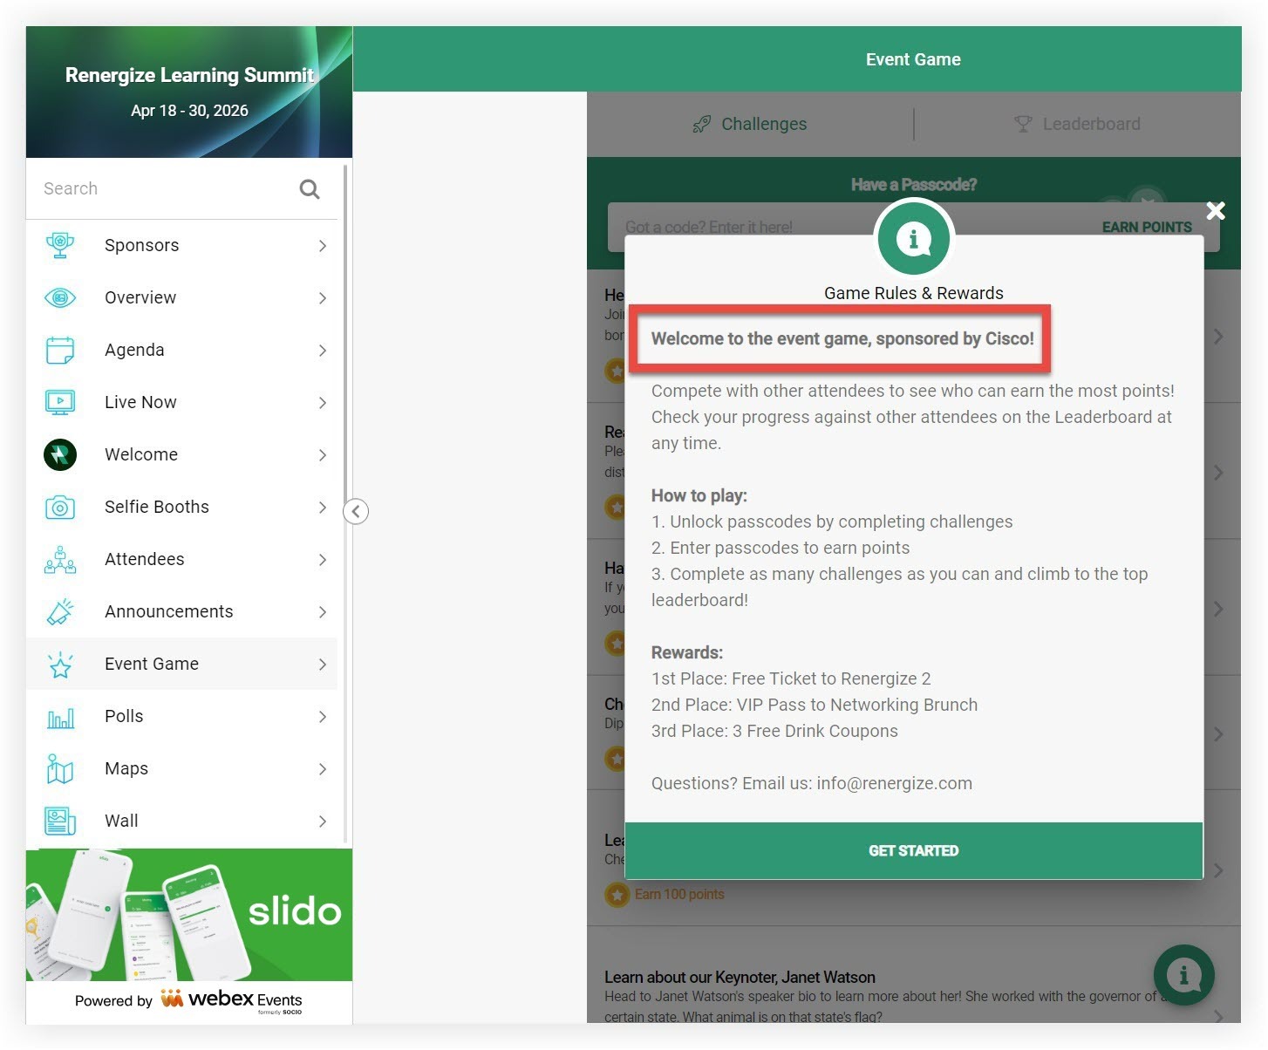
Task: Open Maps via its chevron
Action: (323, 769)
